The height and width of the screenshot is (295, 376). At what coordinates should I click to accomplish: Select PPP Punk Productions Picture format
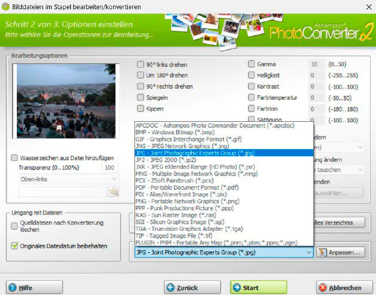tap(224, 208)
